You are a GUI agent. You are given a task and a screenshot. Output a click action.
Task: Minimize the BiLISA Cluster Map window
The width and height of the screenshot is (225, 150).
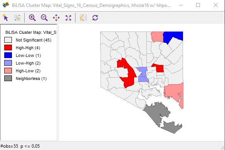tap(181, 5)
